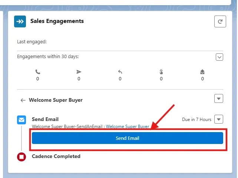Click the emails sent engagement icon

[x=79, y=72]
